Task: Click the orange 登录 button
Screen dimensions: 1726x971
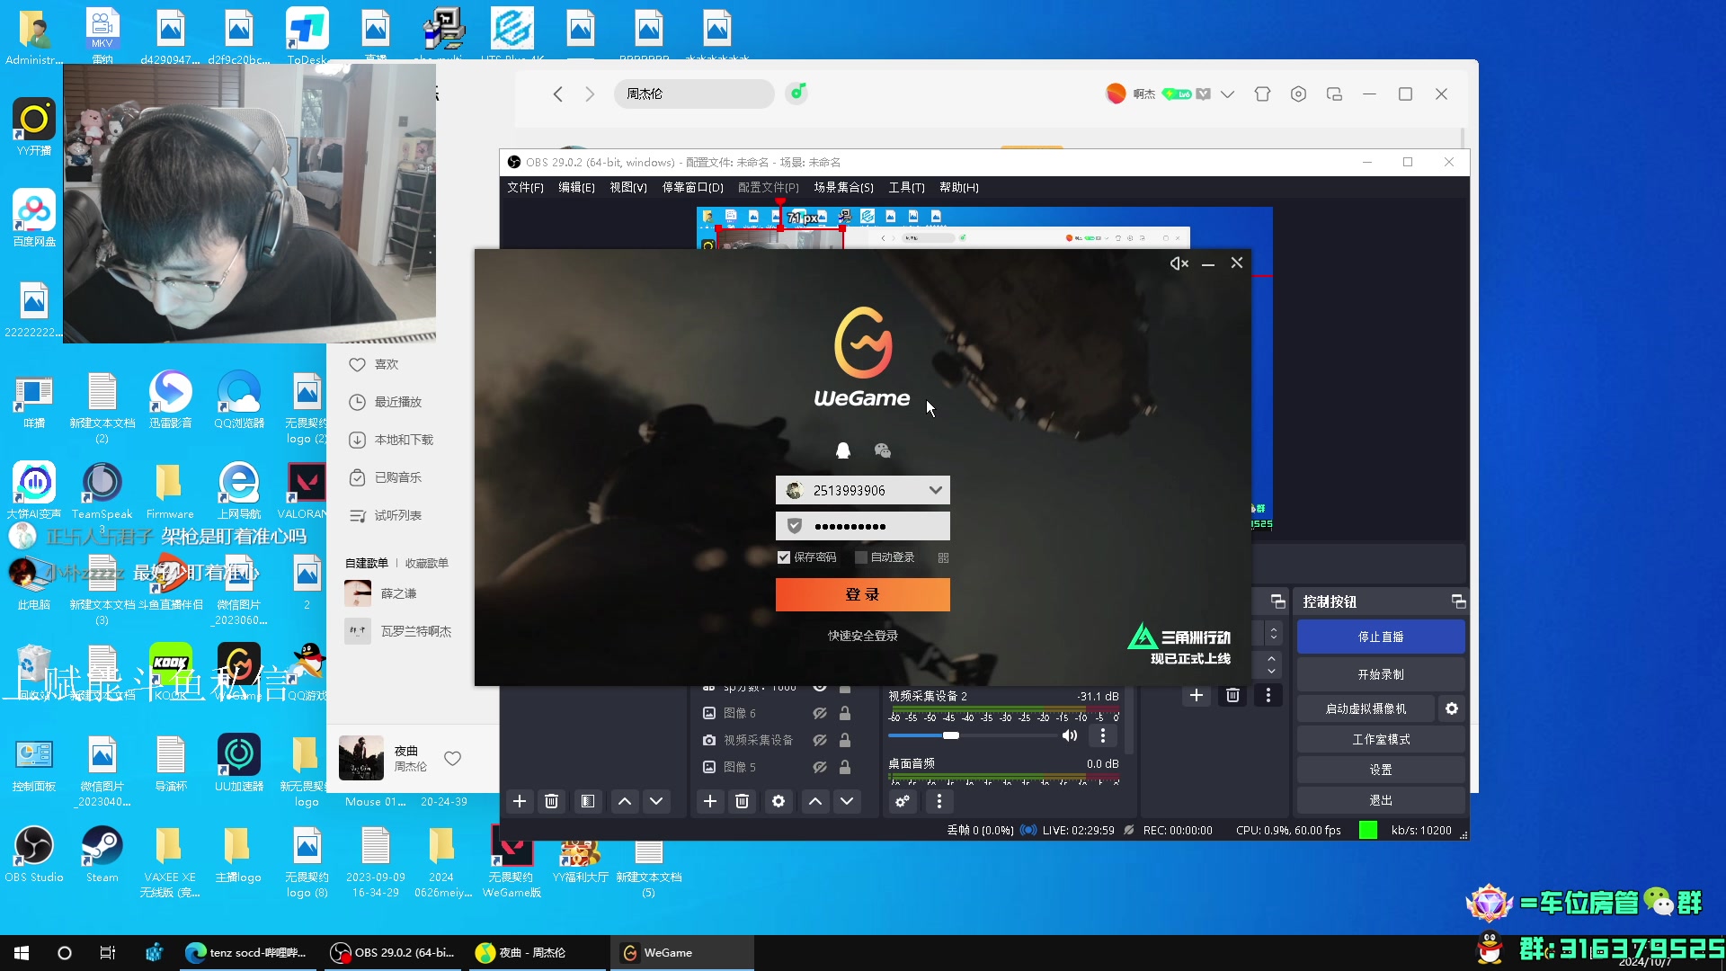Action: (x=862, y=594)
